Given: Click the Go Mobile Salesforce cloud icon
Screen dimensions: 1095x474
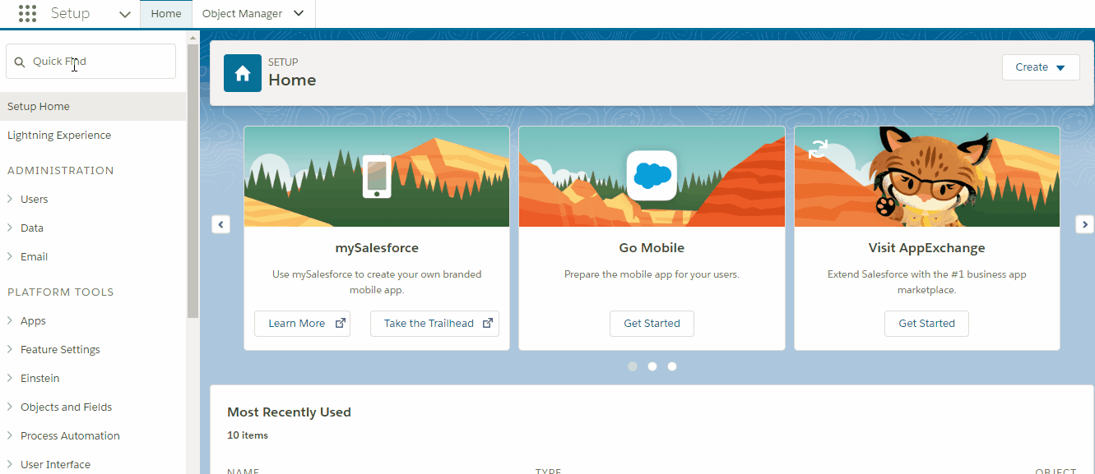Looking at the screenshot, I should coord(652,175).
